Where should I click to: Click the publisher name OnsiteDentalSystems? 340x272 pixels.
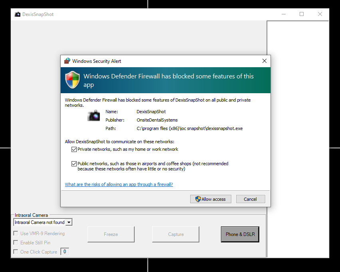point(157,120)
